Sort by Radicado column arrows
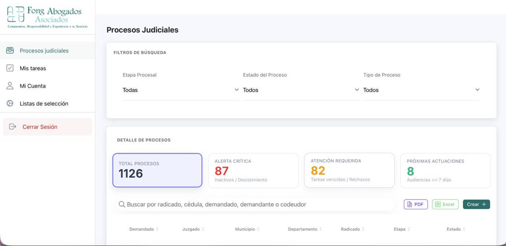This screenshot has height=246, width=506. tap(363, 229)
